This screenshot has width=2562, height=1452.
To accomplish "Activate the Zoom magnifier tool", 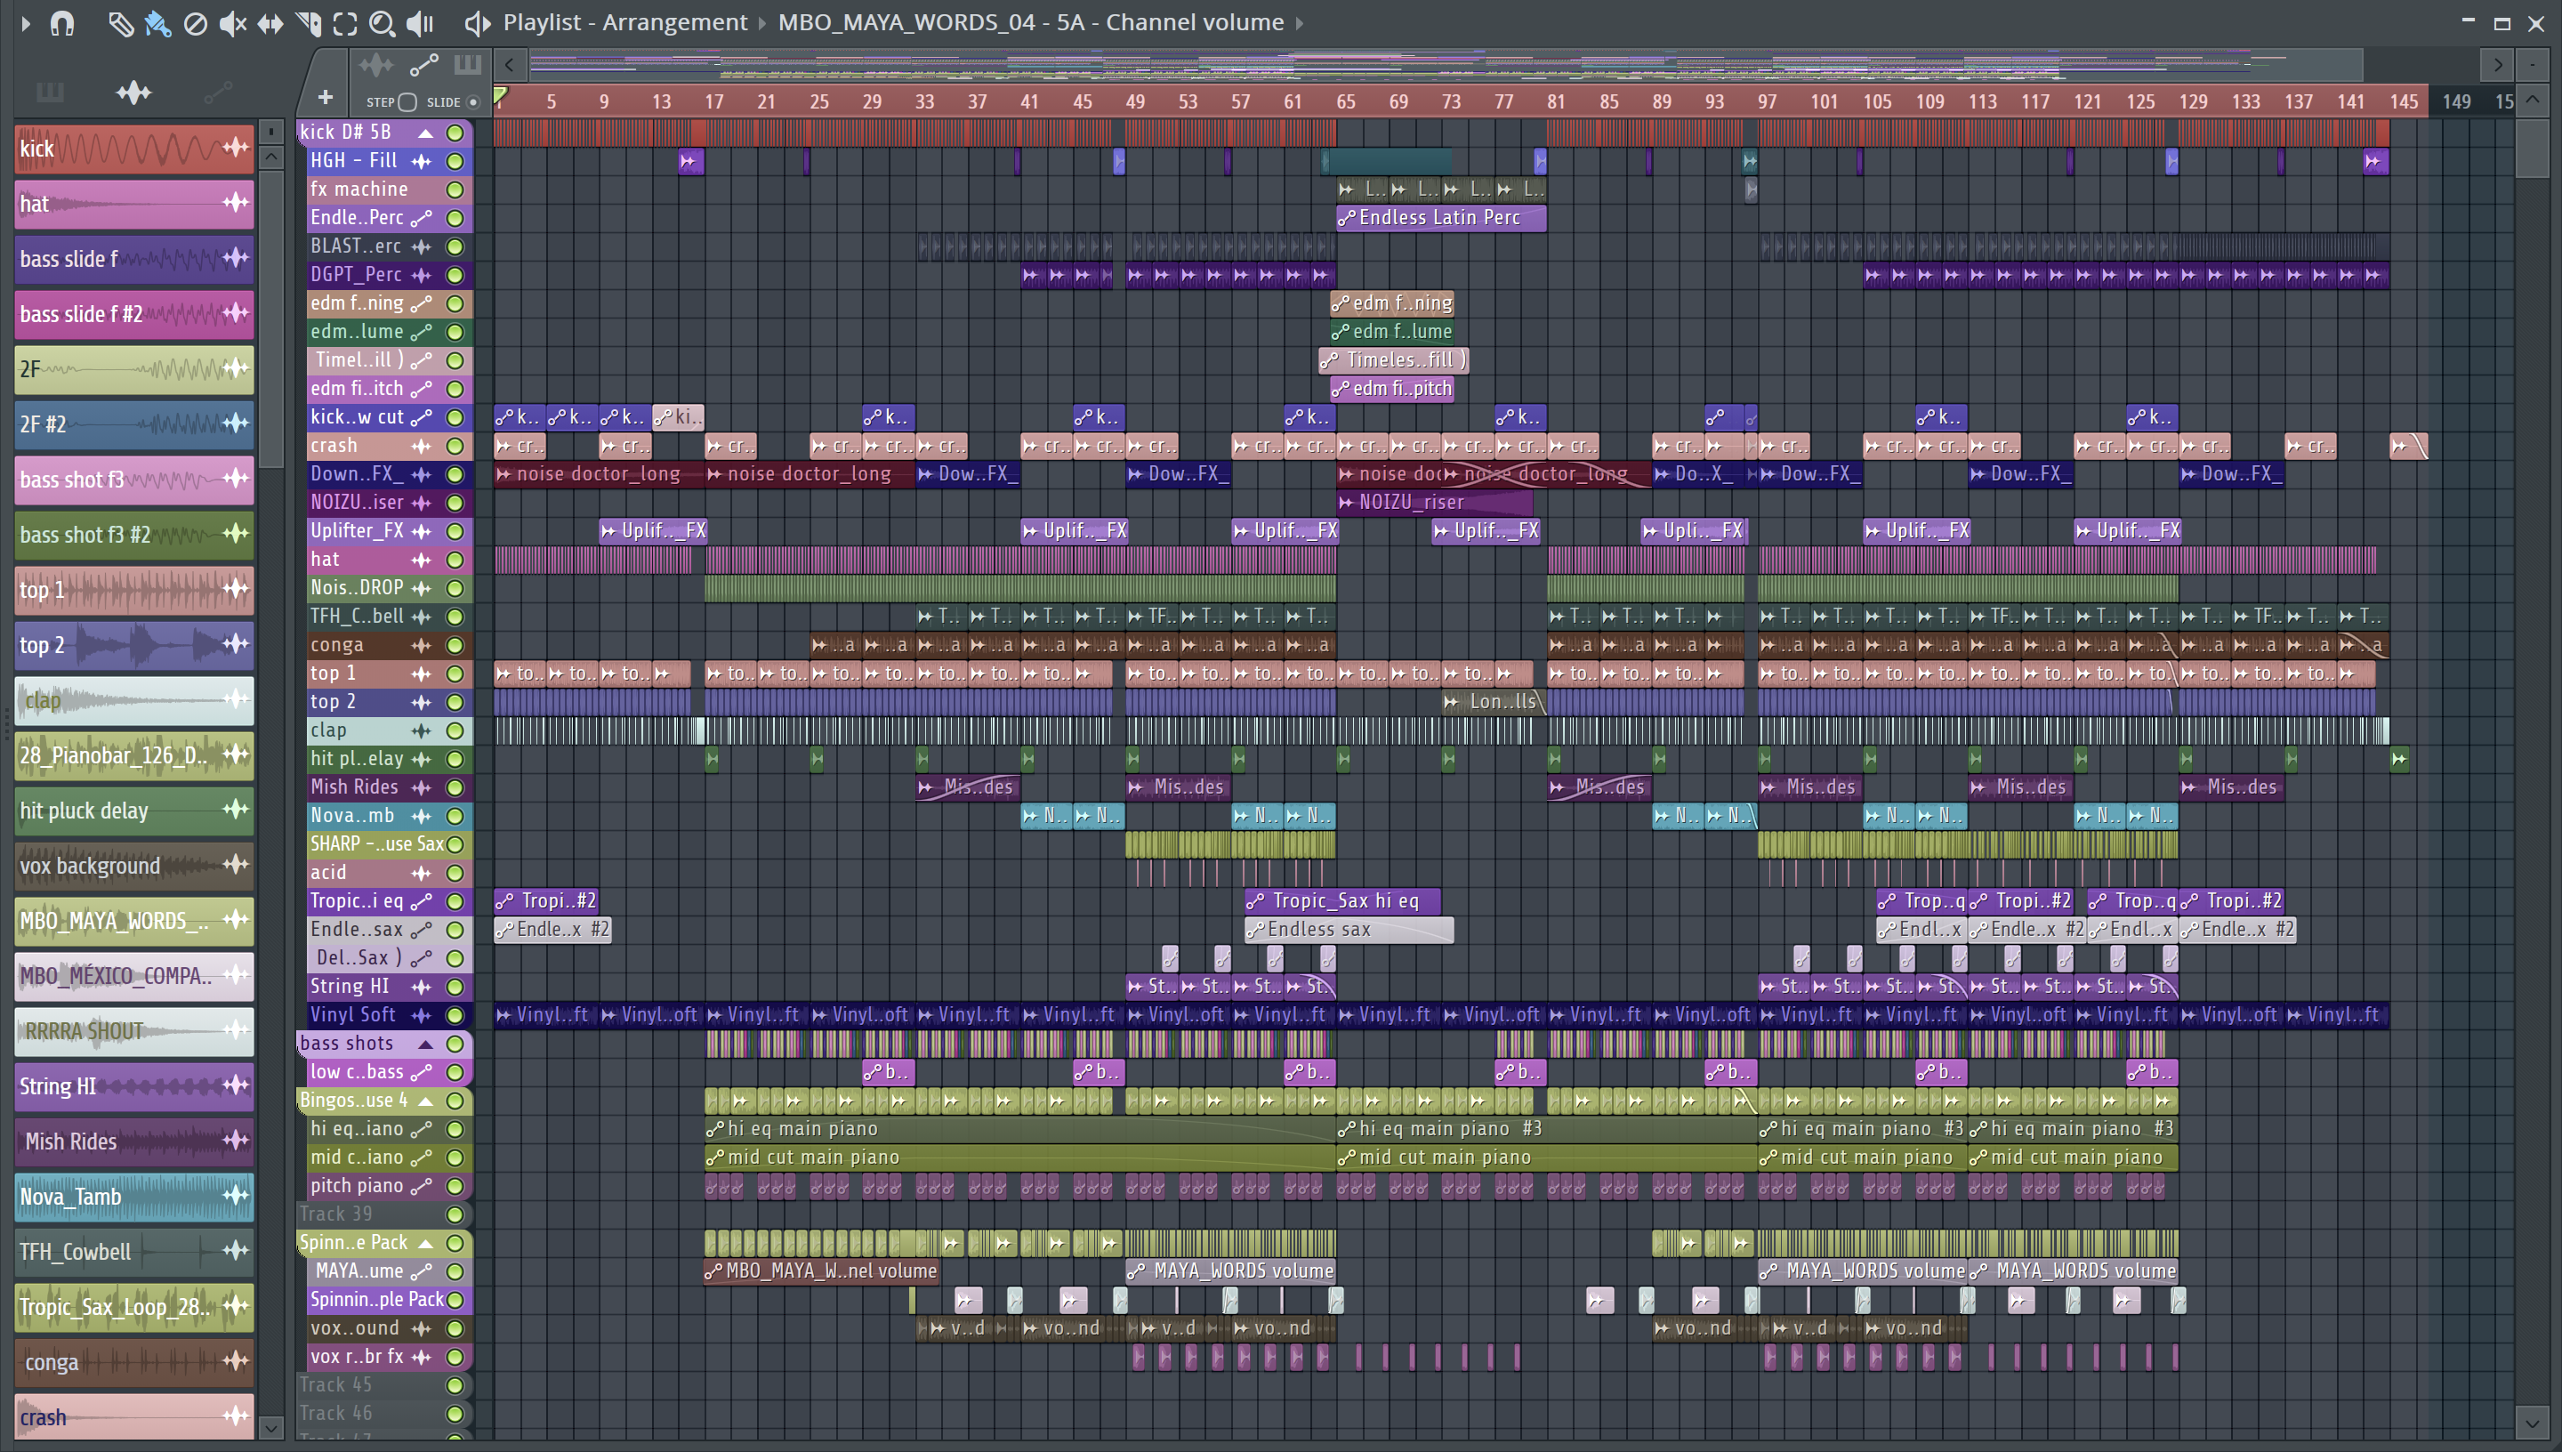I will tap(382, 23).
